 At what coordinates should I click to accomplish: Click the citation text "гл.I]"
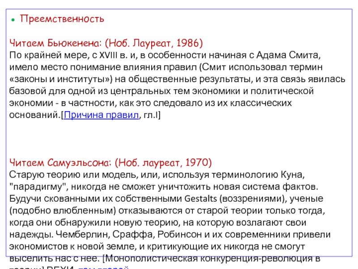(x=152, y=115)
